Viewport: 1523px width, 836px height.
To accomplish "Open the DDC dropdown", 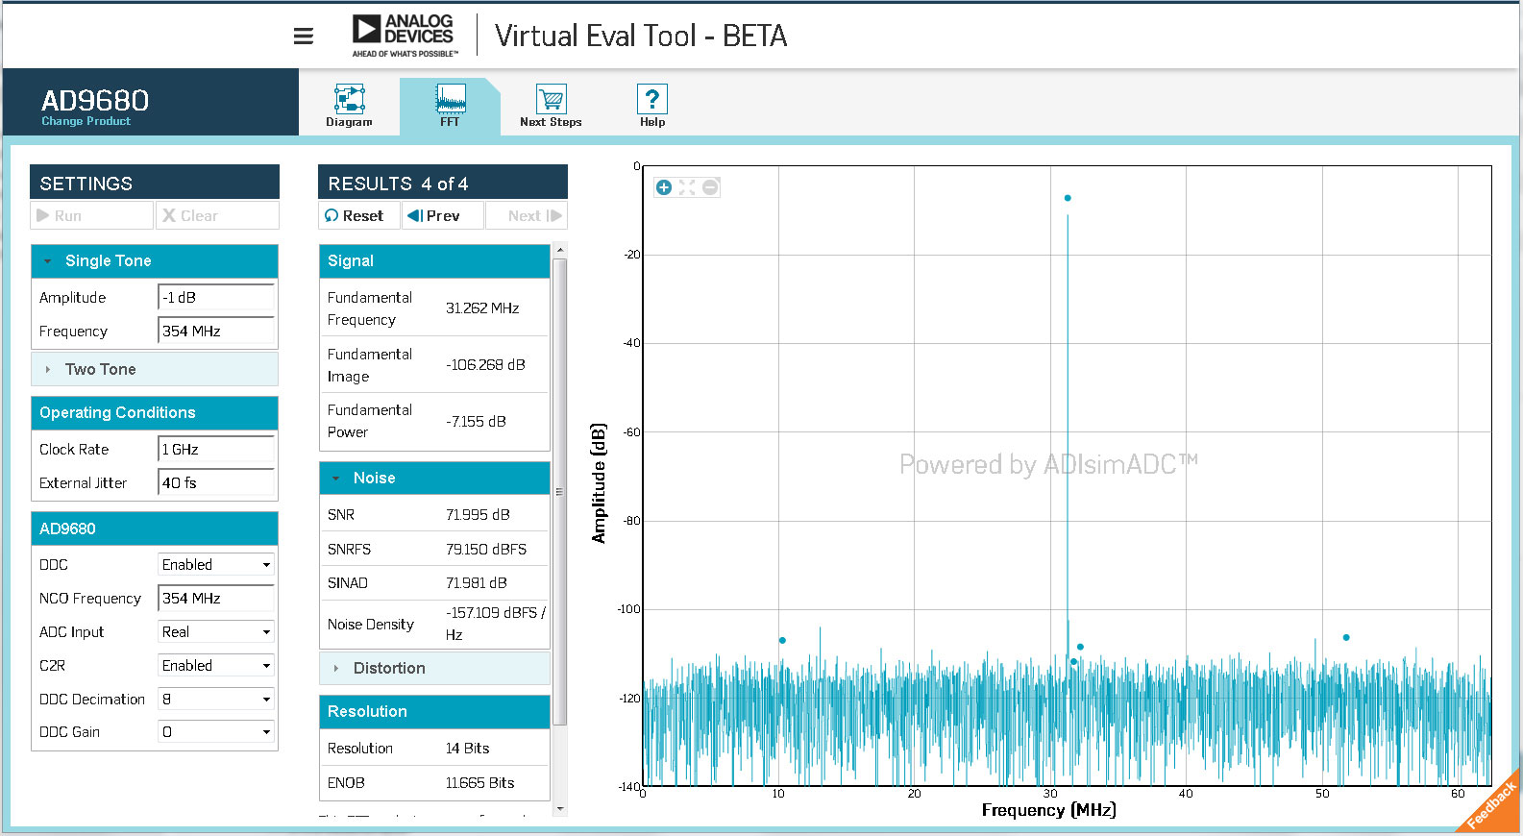I will point(216,565).
